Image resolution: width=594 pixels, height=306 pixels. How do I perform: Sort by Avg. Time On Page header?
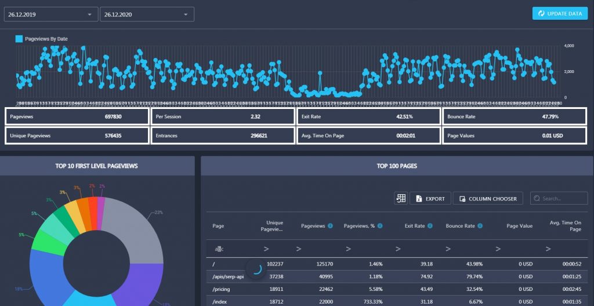coord(565,225)
